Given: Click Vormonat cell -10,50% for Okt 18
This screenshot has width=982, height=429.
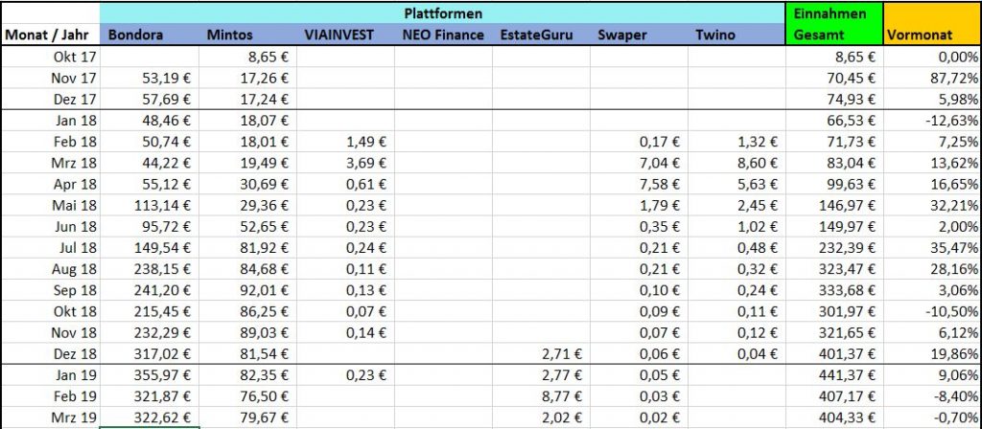Looking at the screenshot, I should pyautogui.click(x=932, y=311).
